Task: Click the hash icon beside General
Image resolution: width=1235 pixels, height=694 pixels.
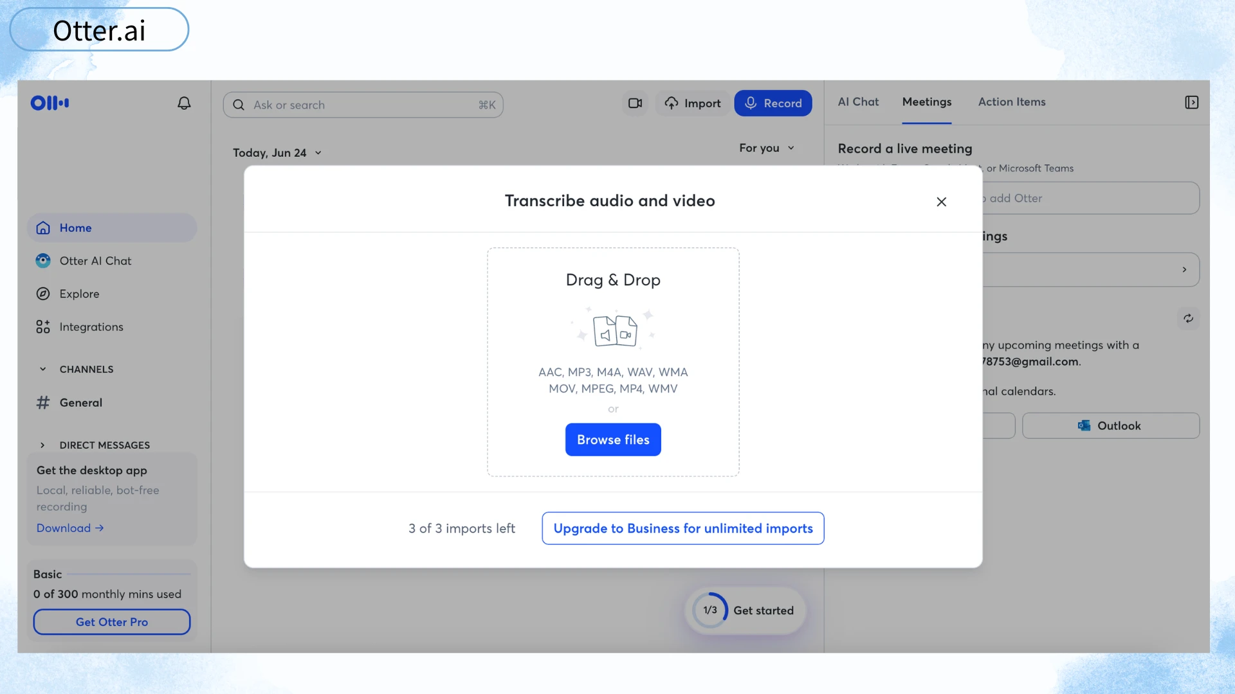Action: (x=43, y=403)
